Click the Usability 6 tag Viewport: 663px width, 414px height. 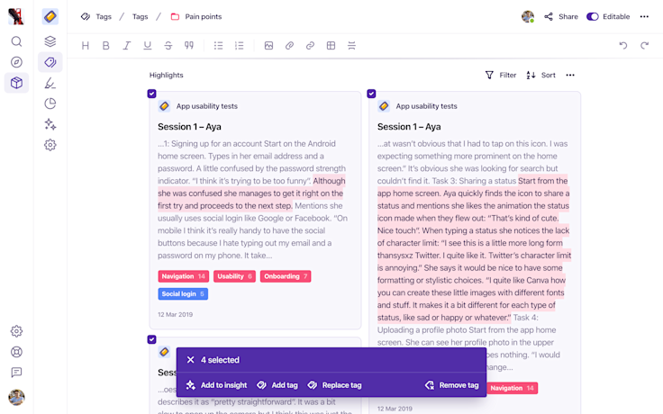[234, 276]
